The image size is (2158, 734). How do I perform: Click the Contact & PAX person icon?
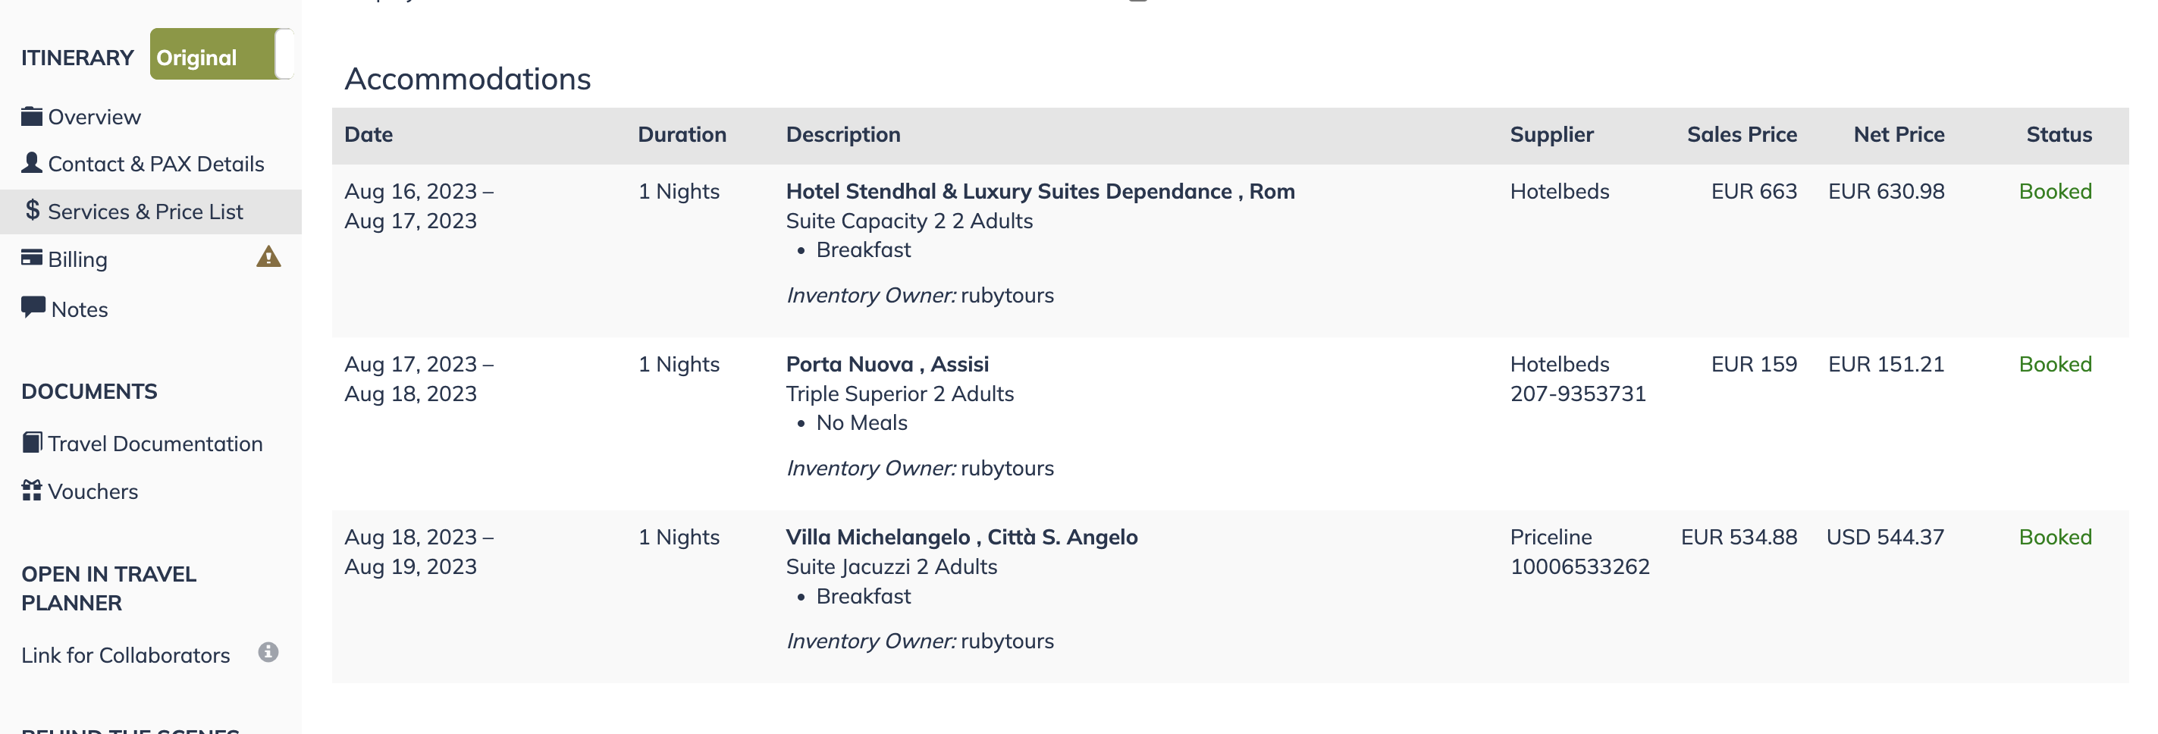coord(32,162)
